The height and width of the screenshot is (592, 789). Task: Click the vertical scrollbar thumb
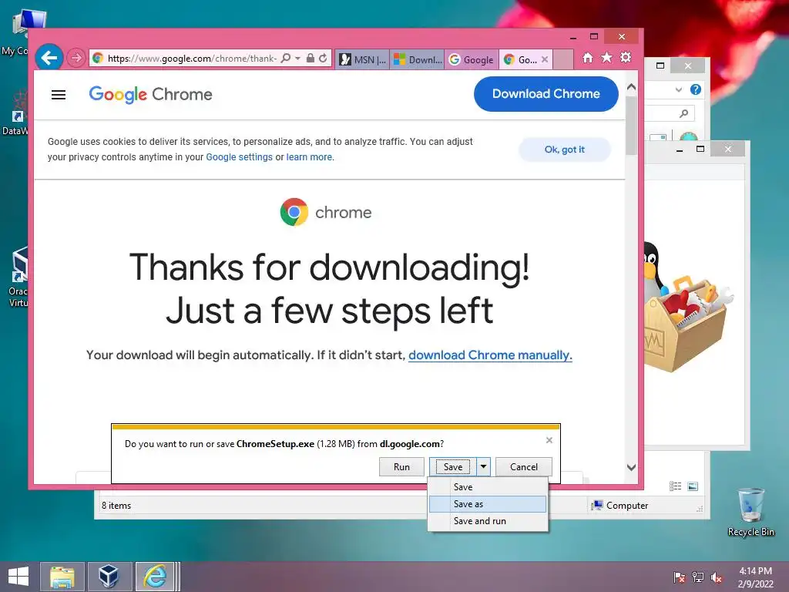(x=632, y=125)
